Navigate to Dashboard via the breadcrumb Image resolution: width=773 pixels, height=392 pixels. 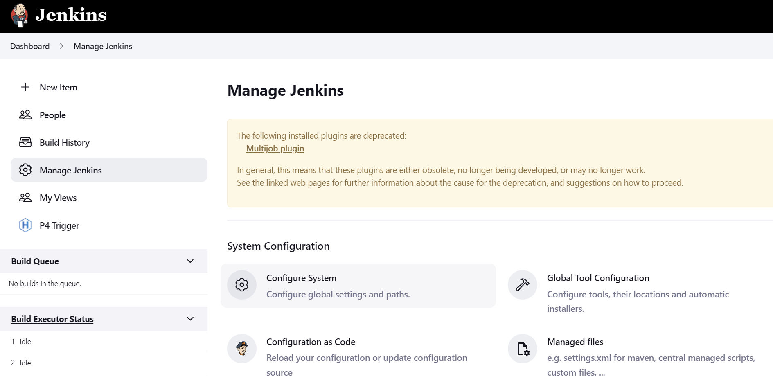(x=30, y=46)
